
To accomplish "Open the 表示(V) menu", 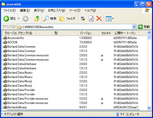I will 39,10.
